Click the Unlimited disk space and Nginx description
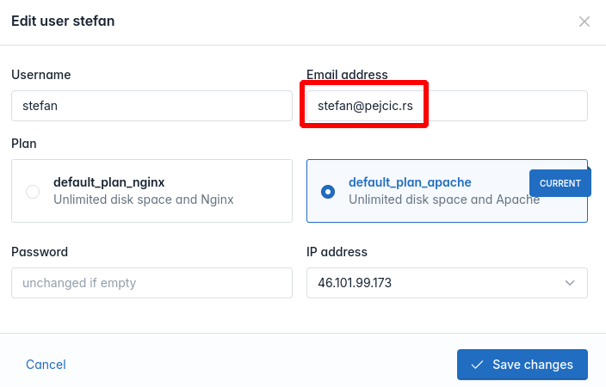 (144, 200)
